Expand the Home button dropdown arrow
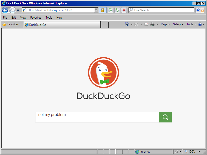 point(132,24)
